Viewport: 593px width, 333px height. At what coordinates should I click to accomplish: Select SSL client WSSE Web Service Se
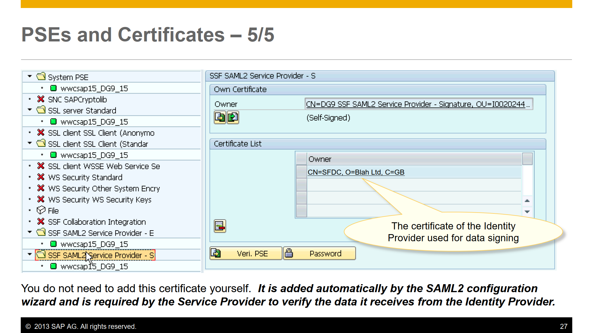point(104,166)
